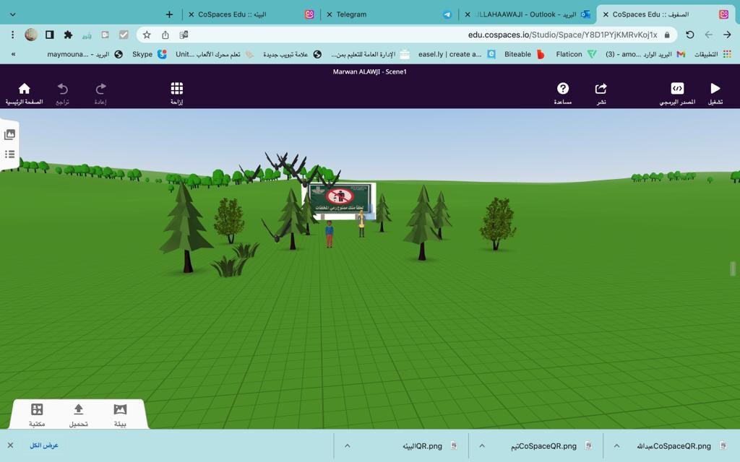Viewport: 740px width, 462px height.
Task: Open the scenes panel icon on left edge
Action: [x=10, y=134]
